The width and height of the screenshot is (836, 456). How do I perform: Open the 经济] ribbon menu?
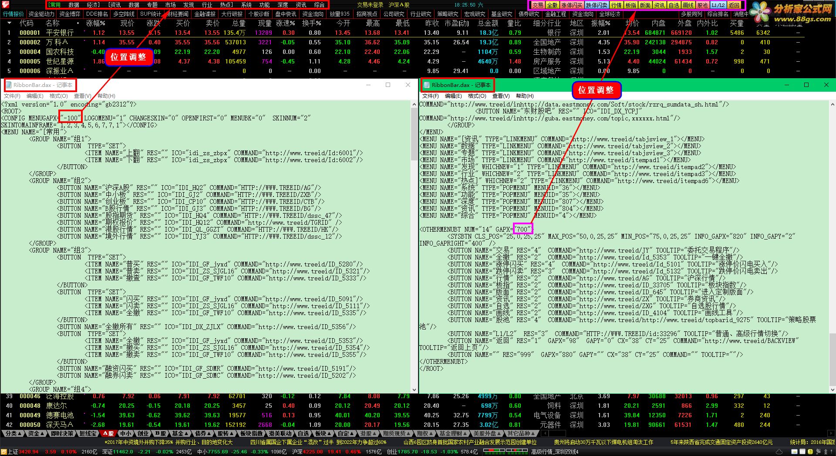93,5
